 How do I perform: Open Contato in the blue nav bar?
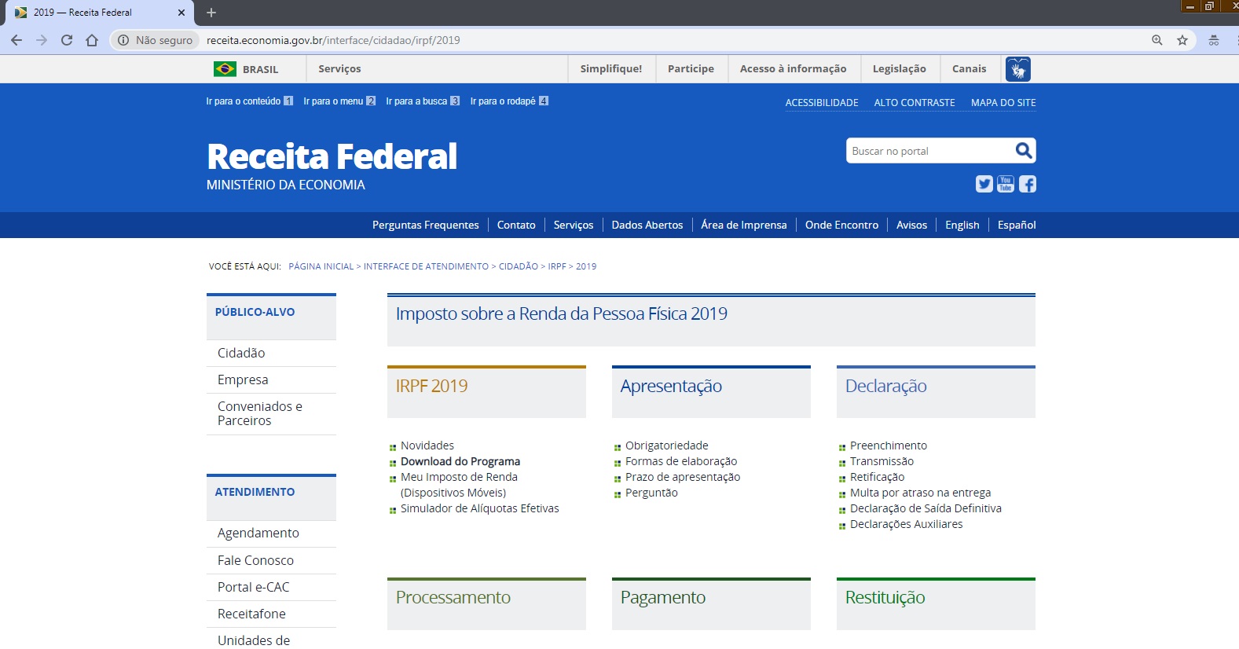tap(516, 225)
